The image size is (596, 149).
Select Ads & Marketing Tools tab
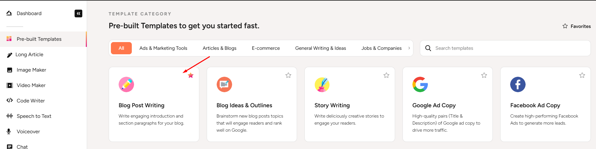coord(163,48)
